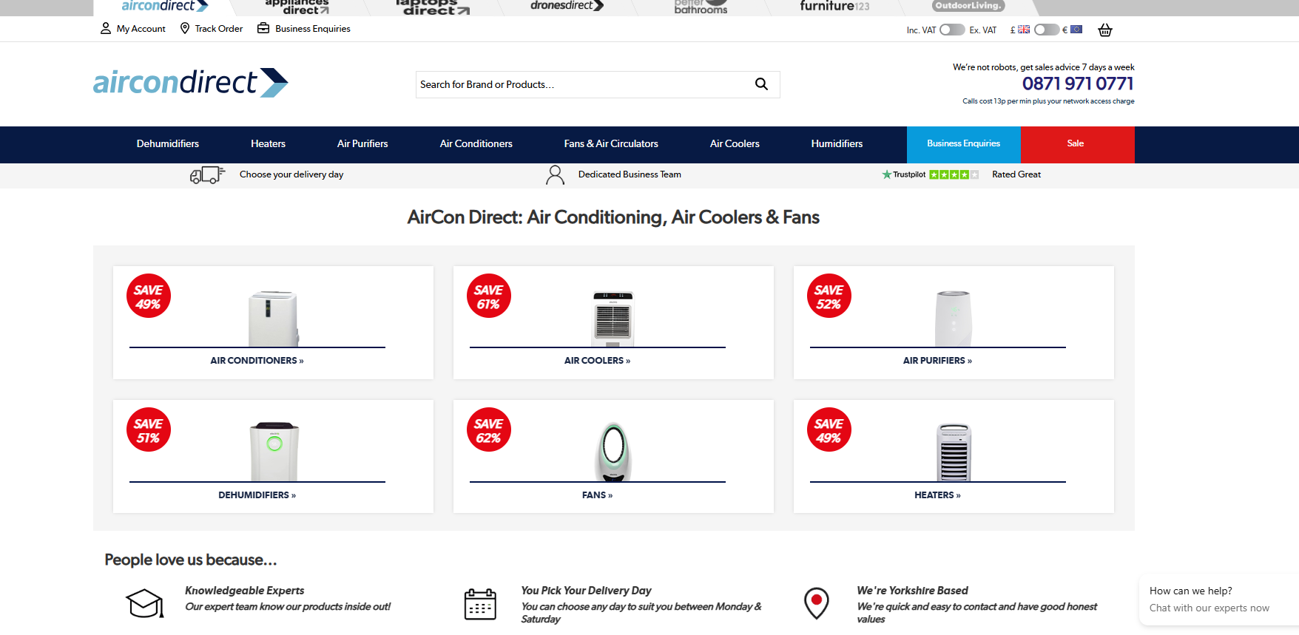Click the delivery truck icon
Screen dimensions: 1299x635
tap(207, 175)
